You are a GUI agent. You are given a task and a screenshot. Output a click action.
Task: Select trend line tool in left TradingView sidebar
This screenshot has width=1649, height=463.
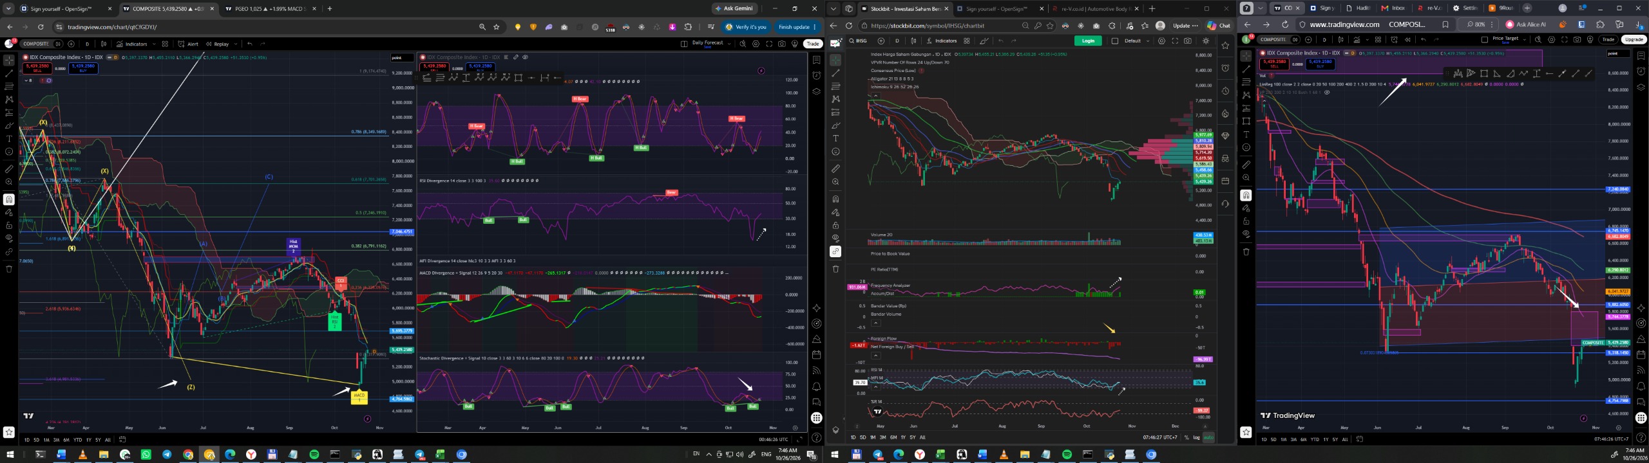coord(9,73)
